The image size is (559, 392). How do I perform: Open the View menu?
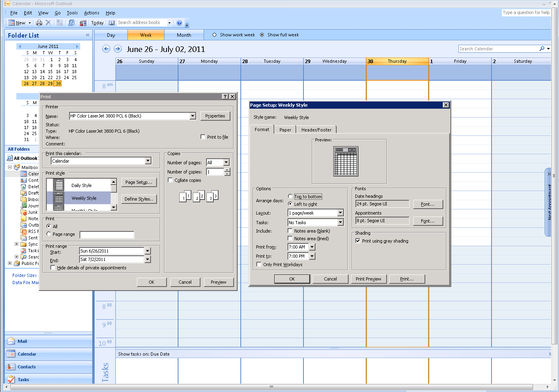click(43, 13)
